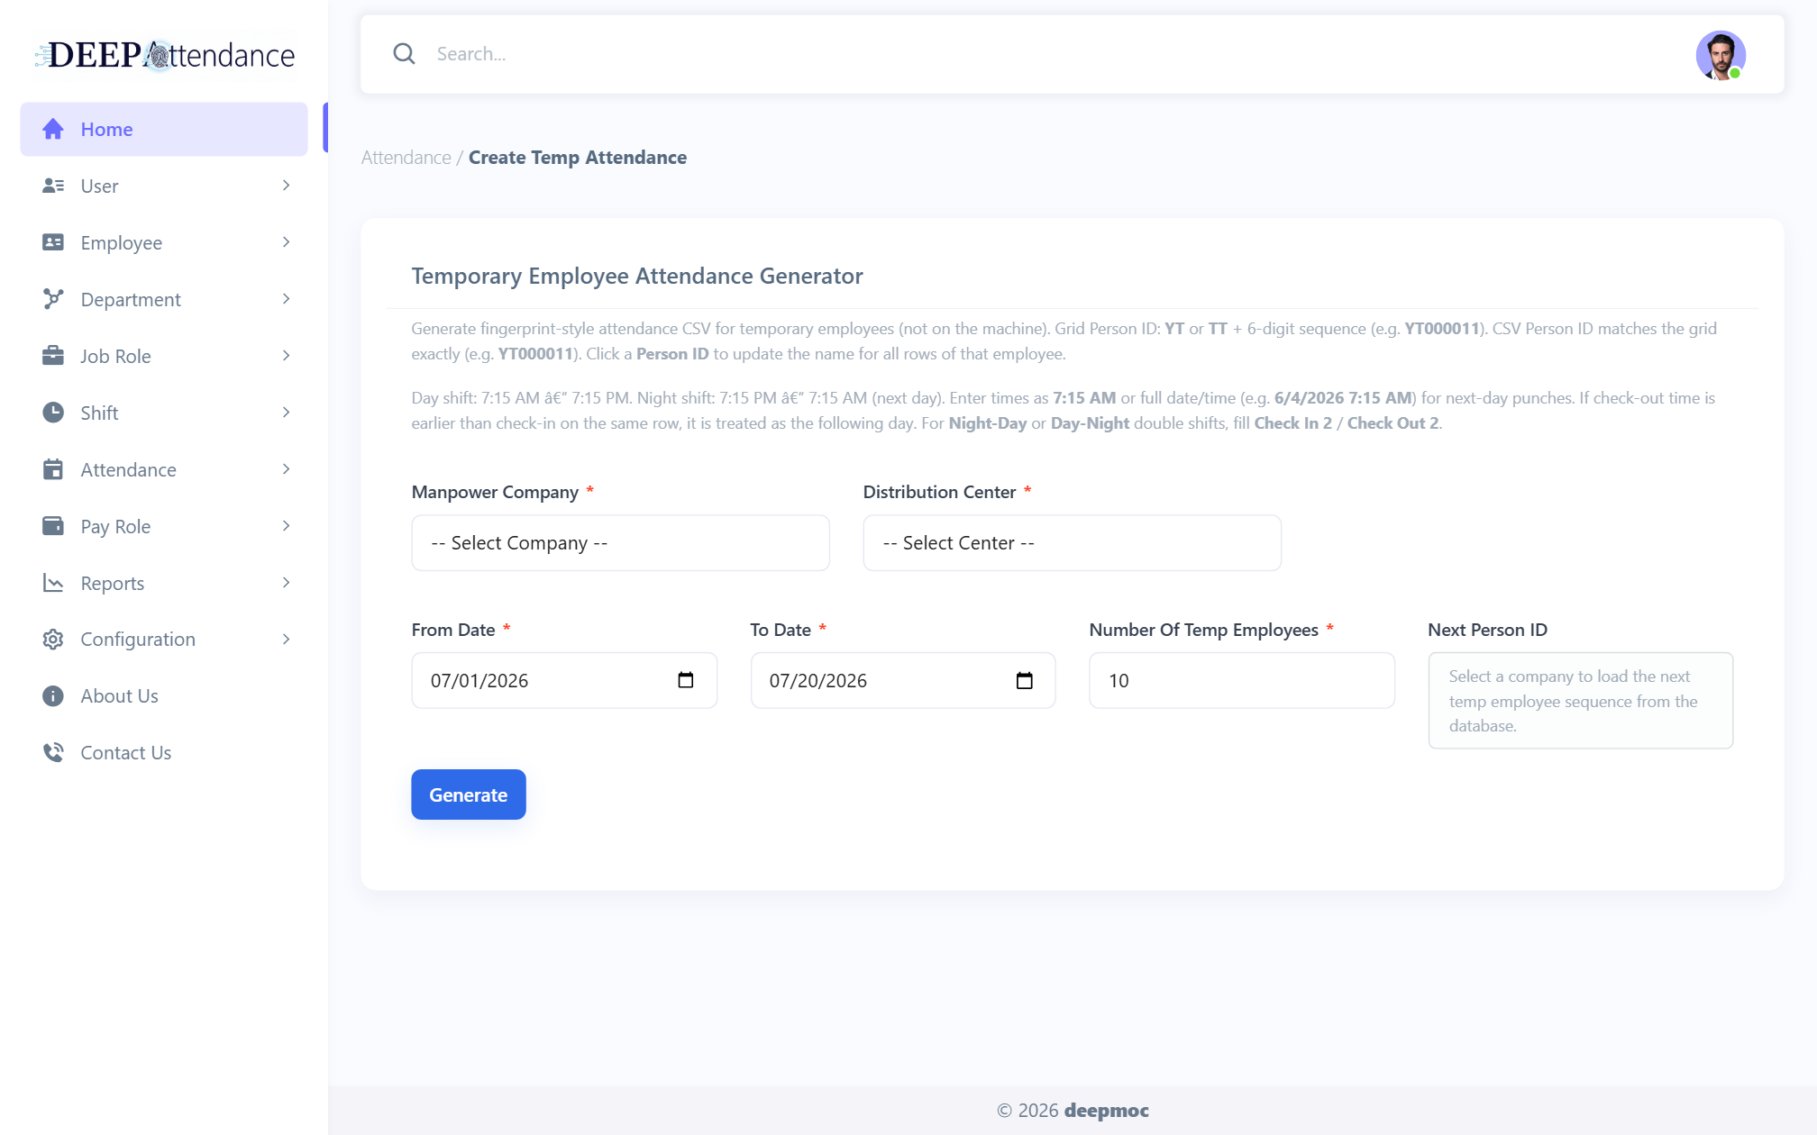The height and width of the screenshot is (1135, 1817).
Task: Click the Employee ID card icon
Action: (x=53, y=242)
